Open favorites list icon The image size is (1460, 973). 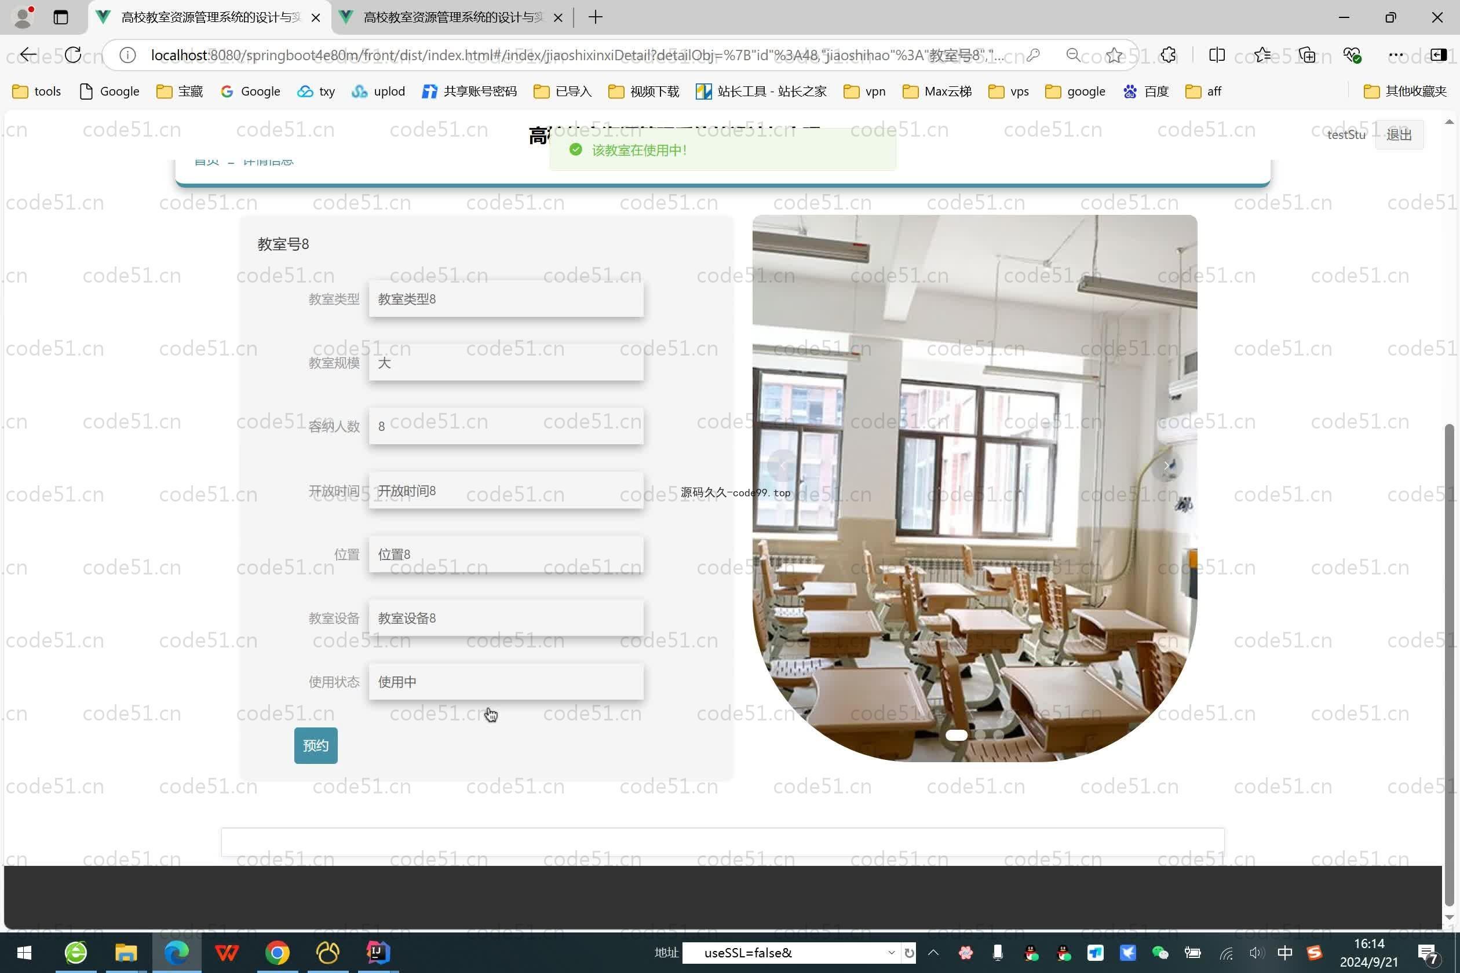[x=1262, y=55]
